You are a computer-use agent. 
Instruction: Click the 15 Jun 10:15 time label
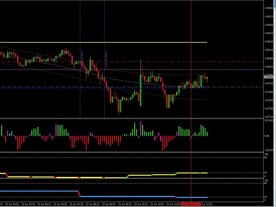pos(141,204)
